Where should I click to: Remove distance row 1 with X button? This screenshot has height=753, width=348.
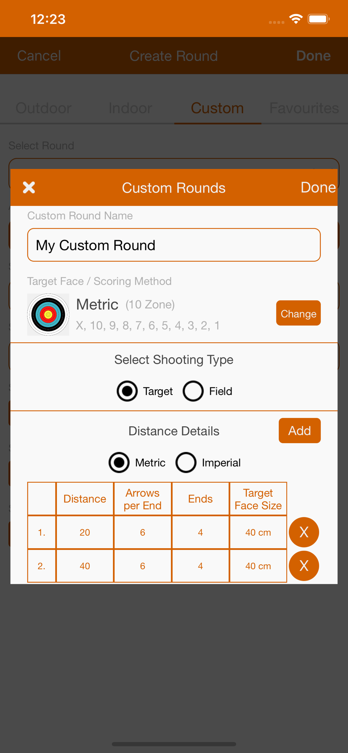coord(304,532)
